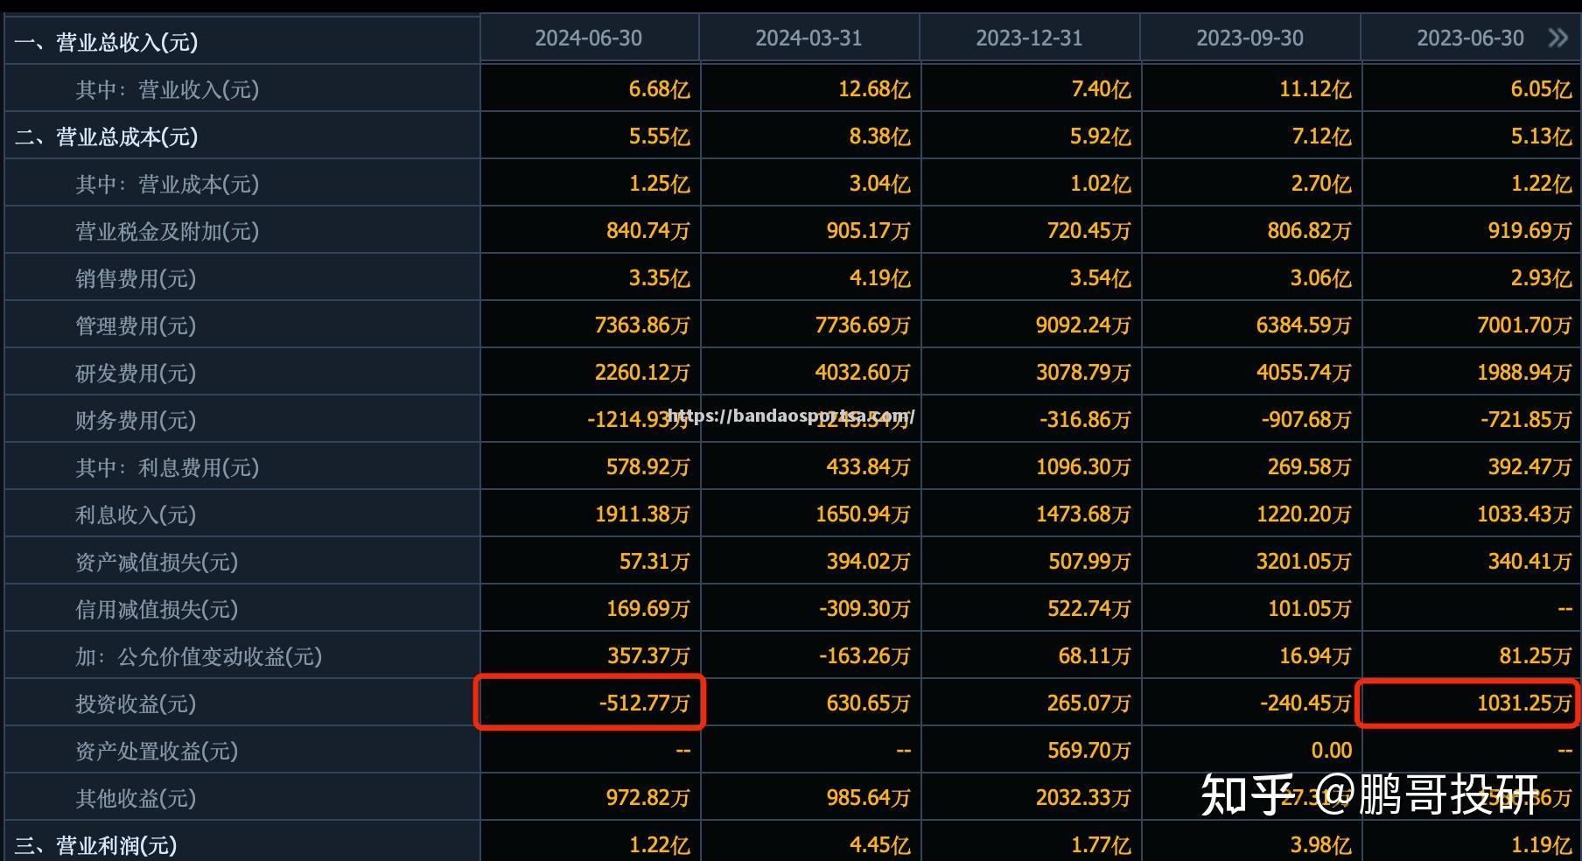Screen dimensions: 1582x861
Task: Click row label 资产减值损失(元)
Action: 157,562
